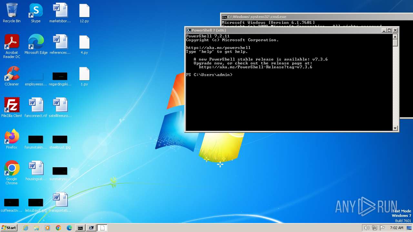Select the references Word document icon
413x232 pixels.
(x=60, y=44)
